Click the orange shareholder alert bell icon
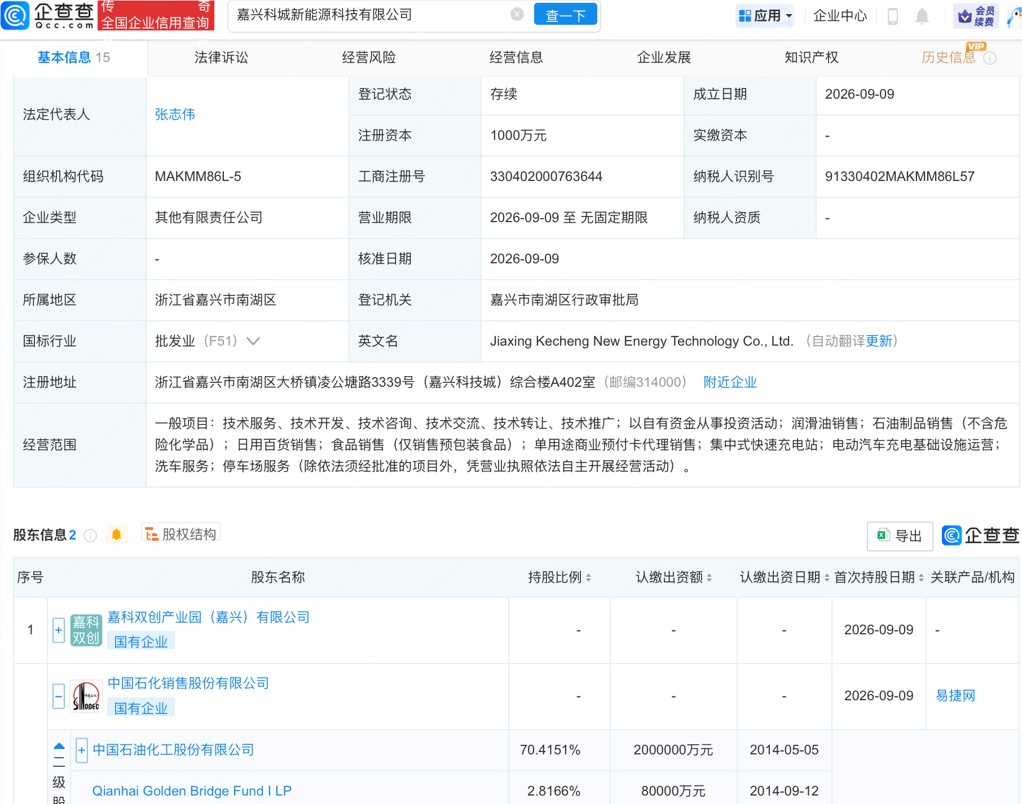The height and width of the screenshot is (804, 1022). point(117,534)
